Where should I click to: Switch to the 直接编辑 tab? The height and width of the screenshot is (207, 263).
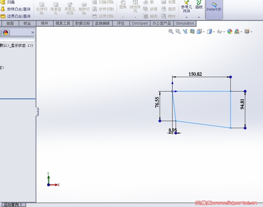pyautogui.click(x=102, y=23)
